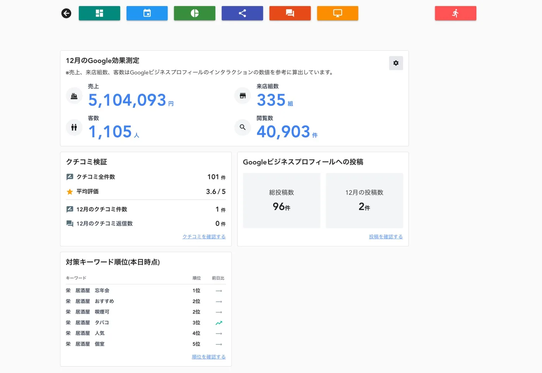The height and width of the screenshot is (373, 542).
Task: Select keyword row 栄 居酒屋 おすすめ
Action: (146, 301)
